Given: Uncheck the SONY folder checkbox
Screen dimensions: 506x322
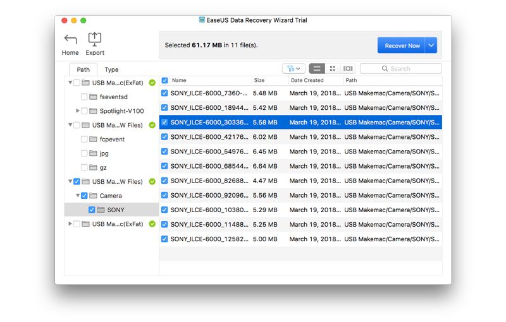Looking at the screenshot, I should 92,210.
